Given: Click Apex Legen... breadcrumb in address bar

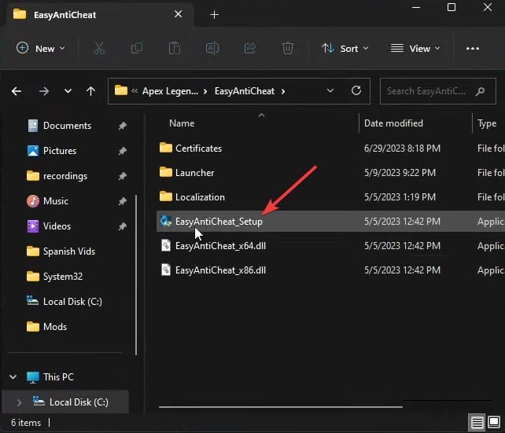Looking at the screenshot, I should [x=170, y=91].
